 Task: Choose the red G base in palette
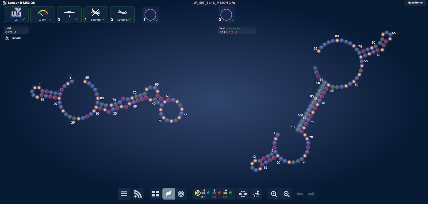[220, 193]
